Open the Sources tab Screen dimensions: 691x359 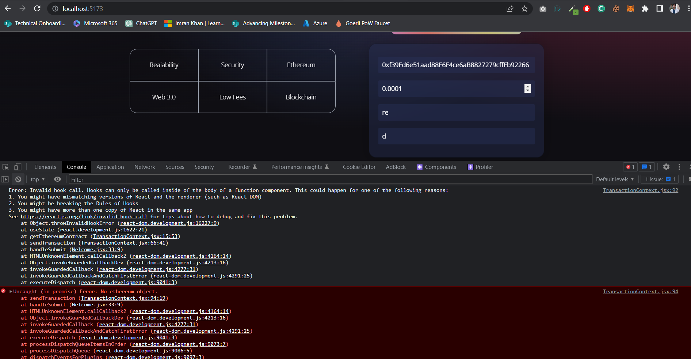(175, 167)
